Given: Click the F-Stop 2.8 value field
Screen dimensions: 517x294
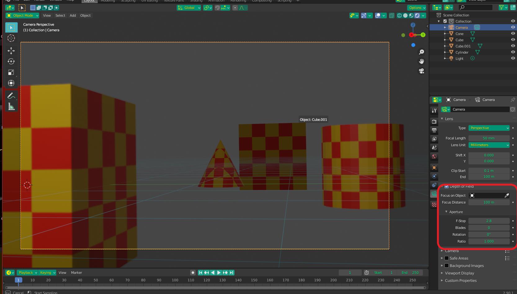Looking at the screenshot, I should tap(489, 221).
